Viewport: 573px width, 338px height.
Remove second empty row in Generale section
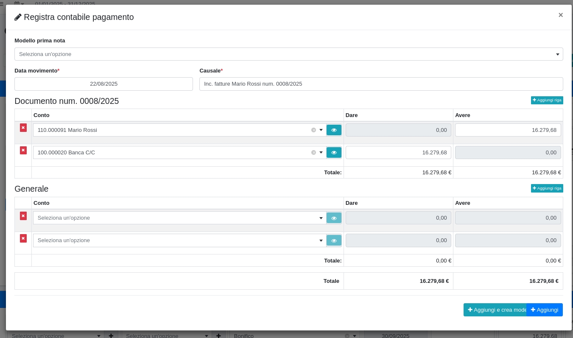pyautogui.click(x=23, y=238)
